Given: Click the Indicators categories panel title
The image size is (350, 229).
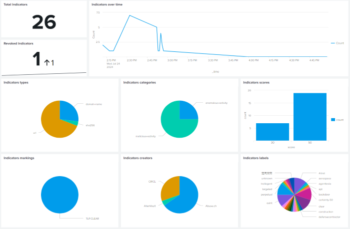Looking at the screenshot, I should coord(139,82).
